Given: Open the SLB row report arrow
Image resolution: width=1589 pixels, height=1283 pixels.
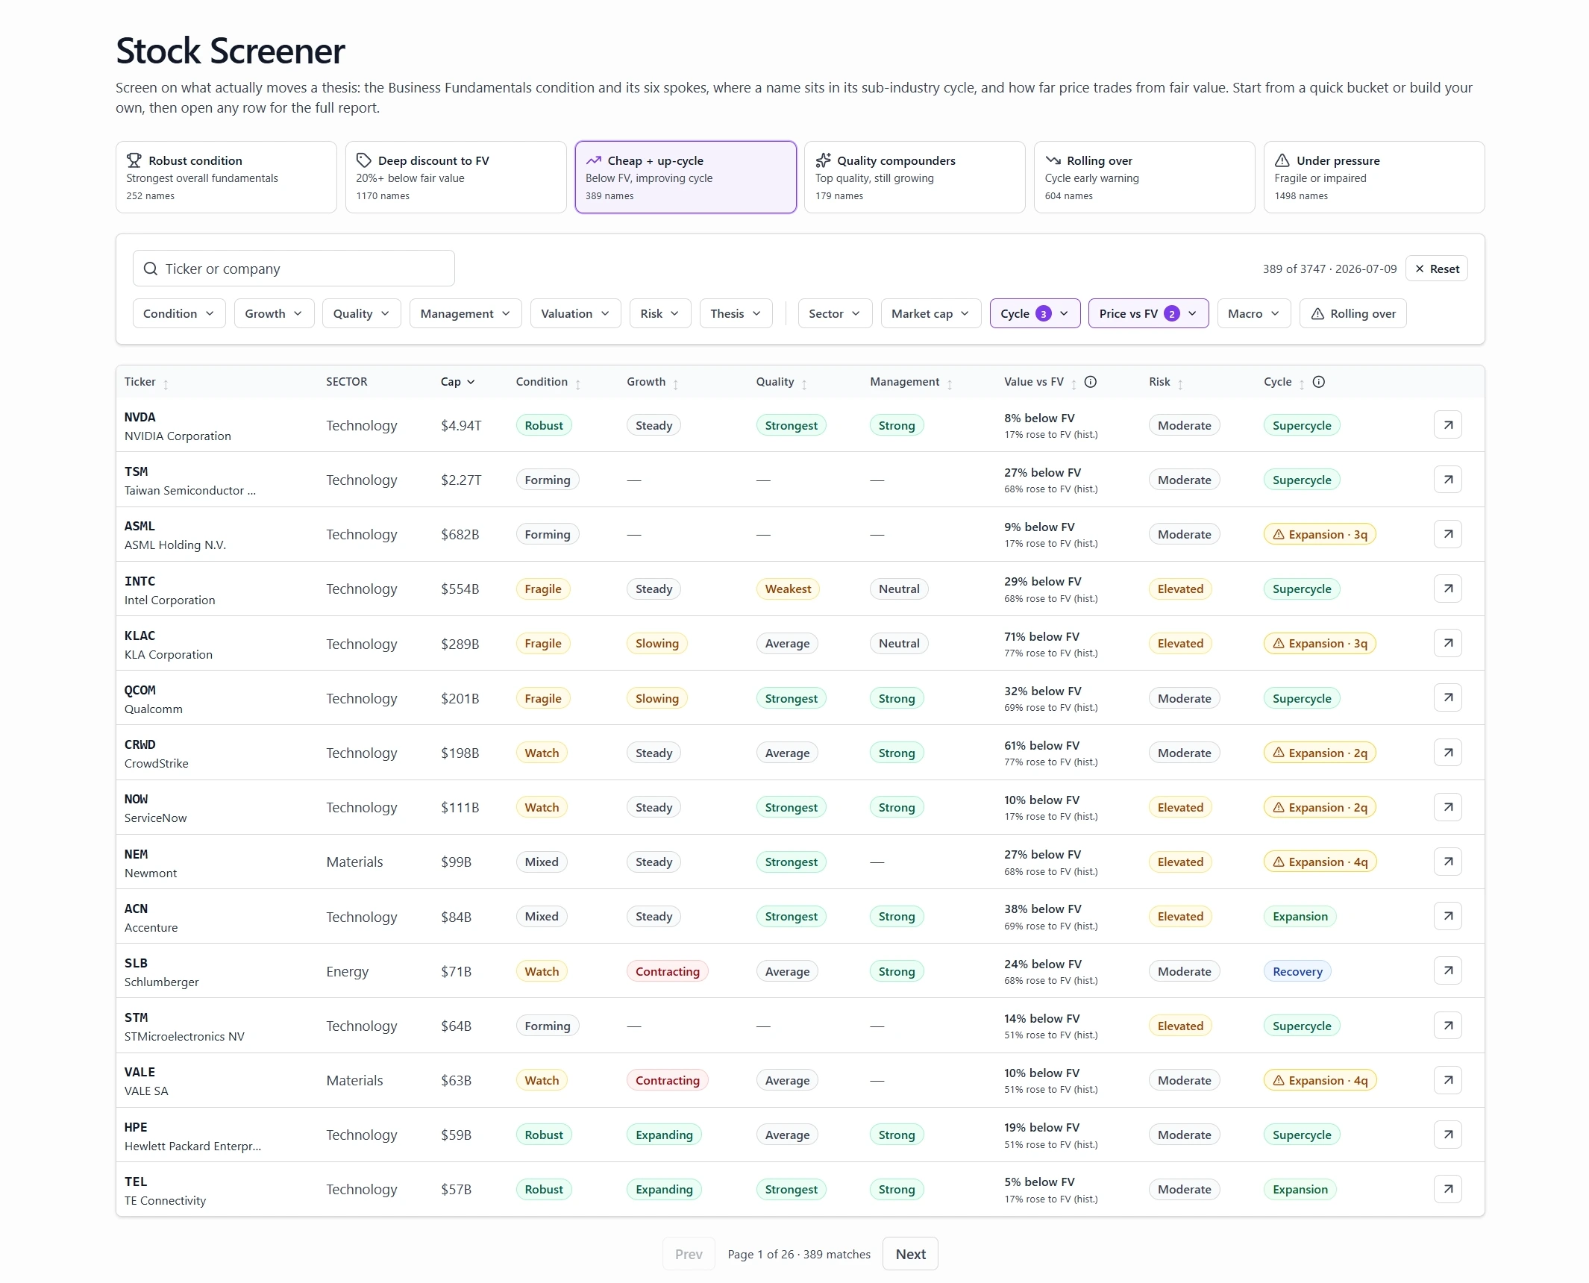Looking at the screenshot, I should [1447, 971].
